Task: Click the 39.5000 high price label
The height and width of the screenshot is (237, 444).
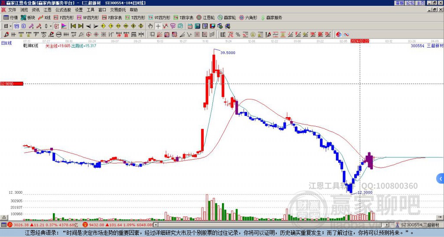Action: 228,53
